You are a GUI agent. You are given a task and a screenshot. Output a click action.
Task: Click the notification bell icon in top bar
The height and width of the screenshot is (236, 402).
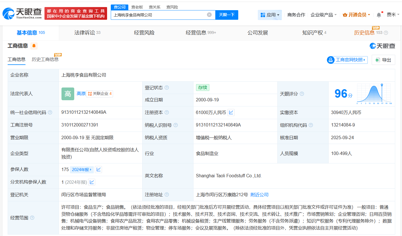378,14
